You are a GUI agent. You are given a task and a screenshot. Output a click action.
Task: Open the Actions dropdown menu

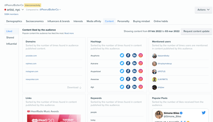click(203, 10)
